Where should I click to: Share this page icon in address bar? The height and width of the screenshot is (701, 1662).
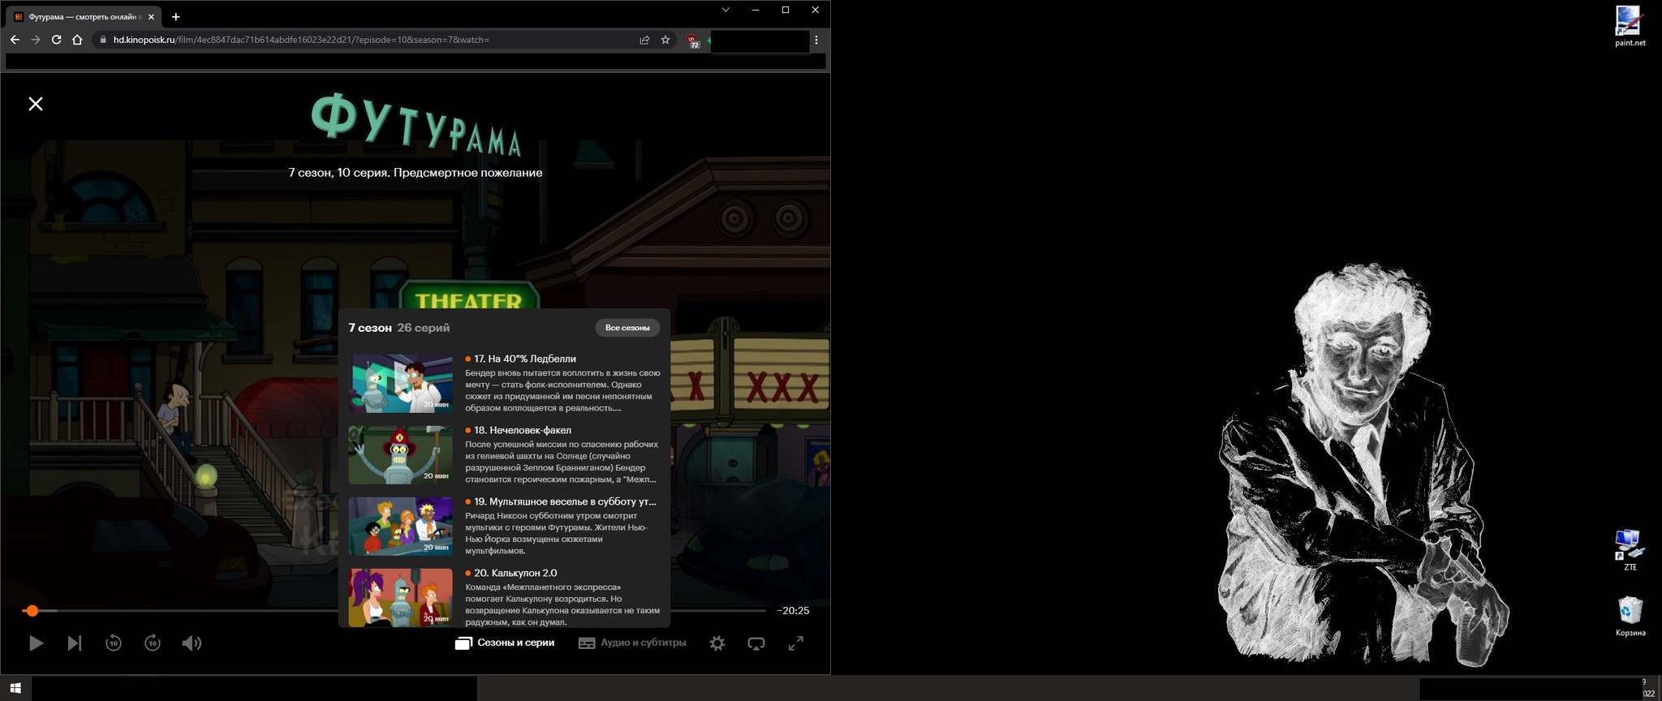pyautogui.click(x=644, y=40)
